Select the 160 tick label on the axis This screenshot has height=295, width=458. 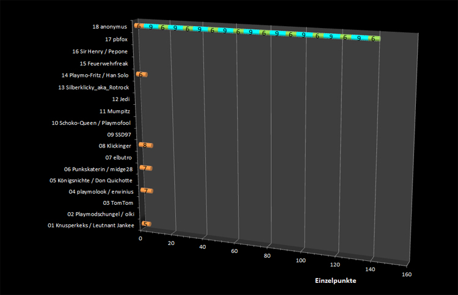[x=407, y=274]
